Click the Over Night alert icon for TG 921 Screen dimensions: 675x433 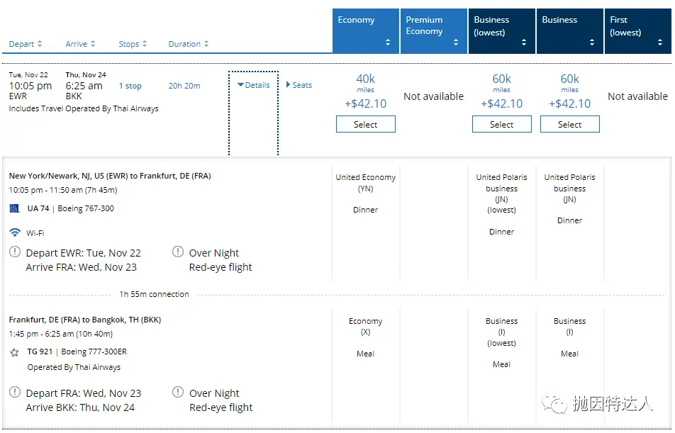click(178, 393)
